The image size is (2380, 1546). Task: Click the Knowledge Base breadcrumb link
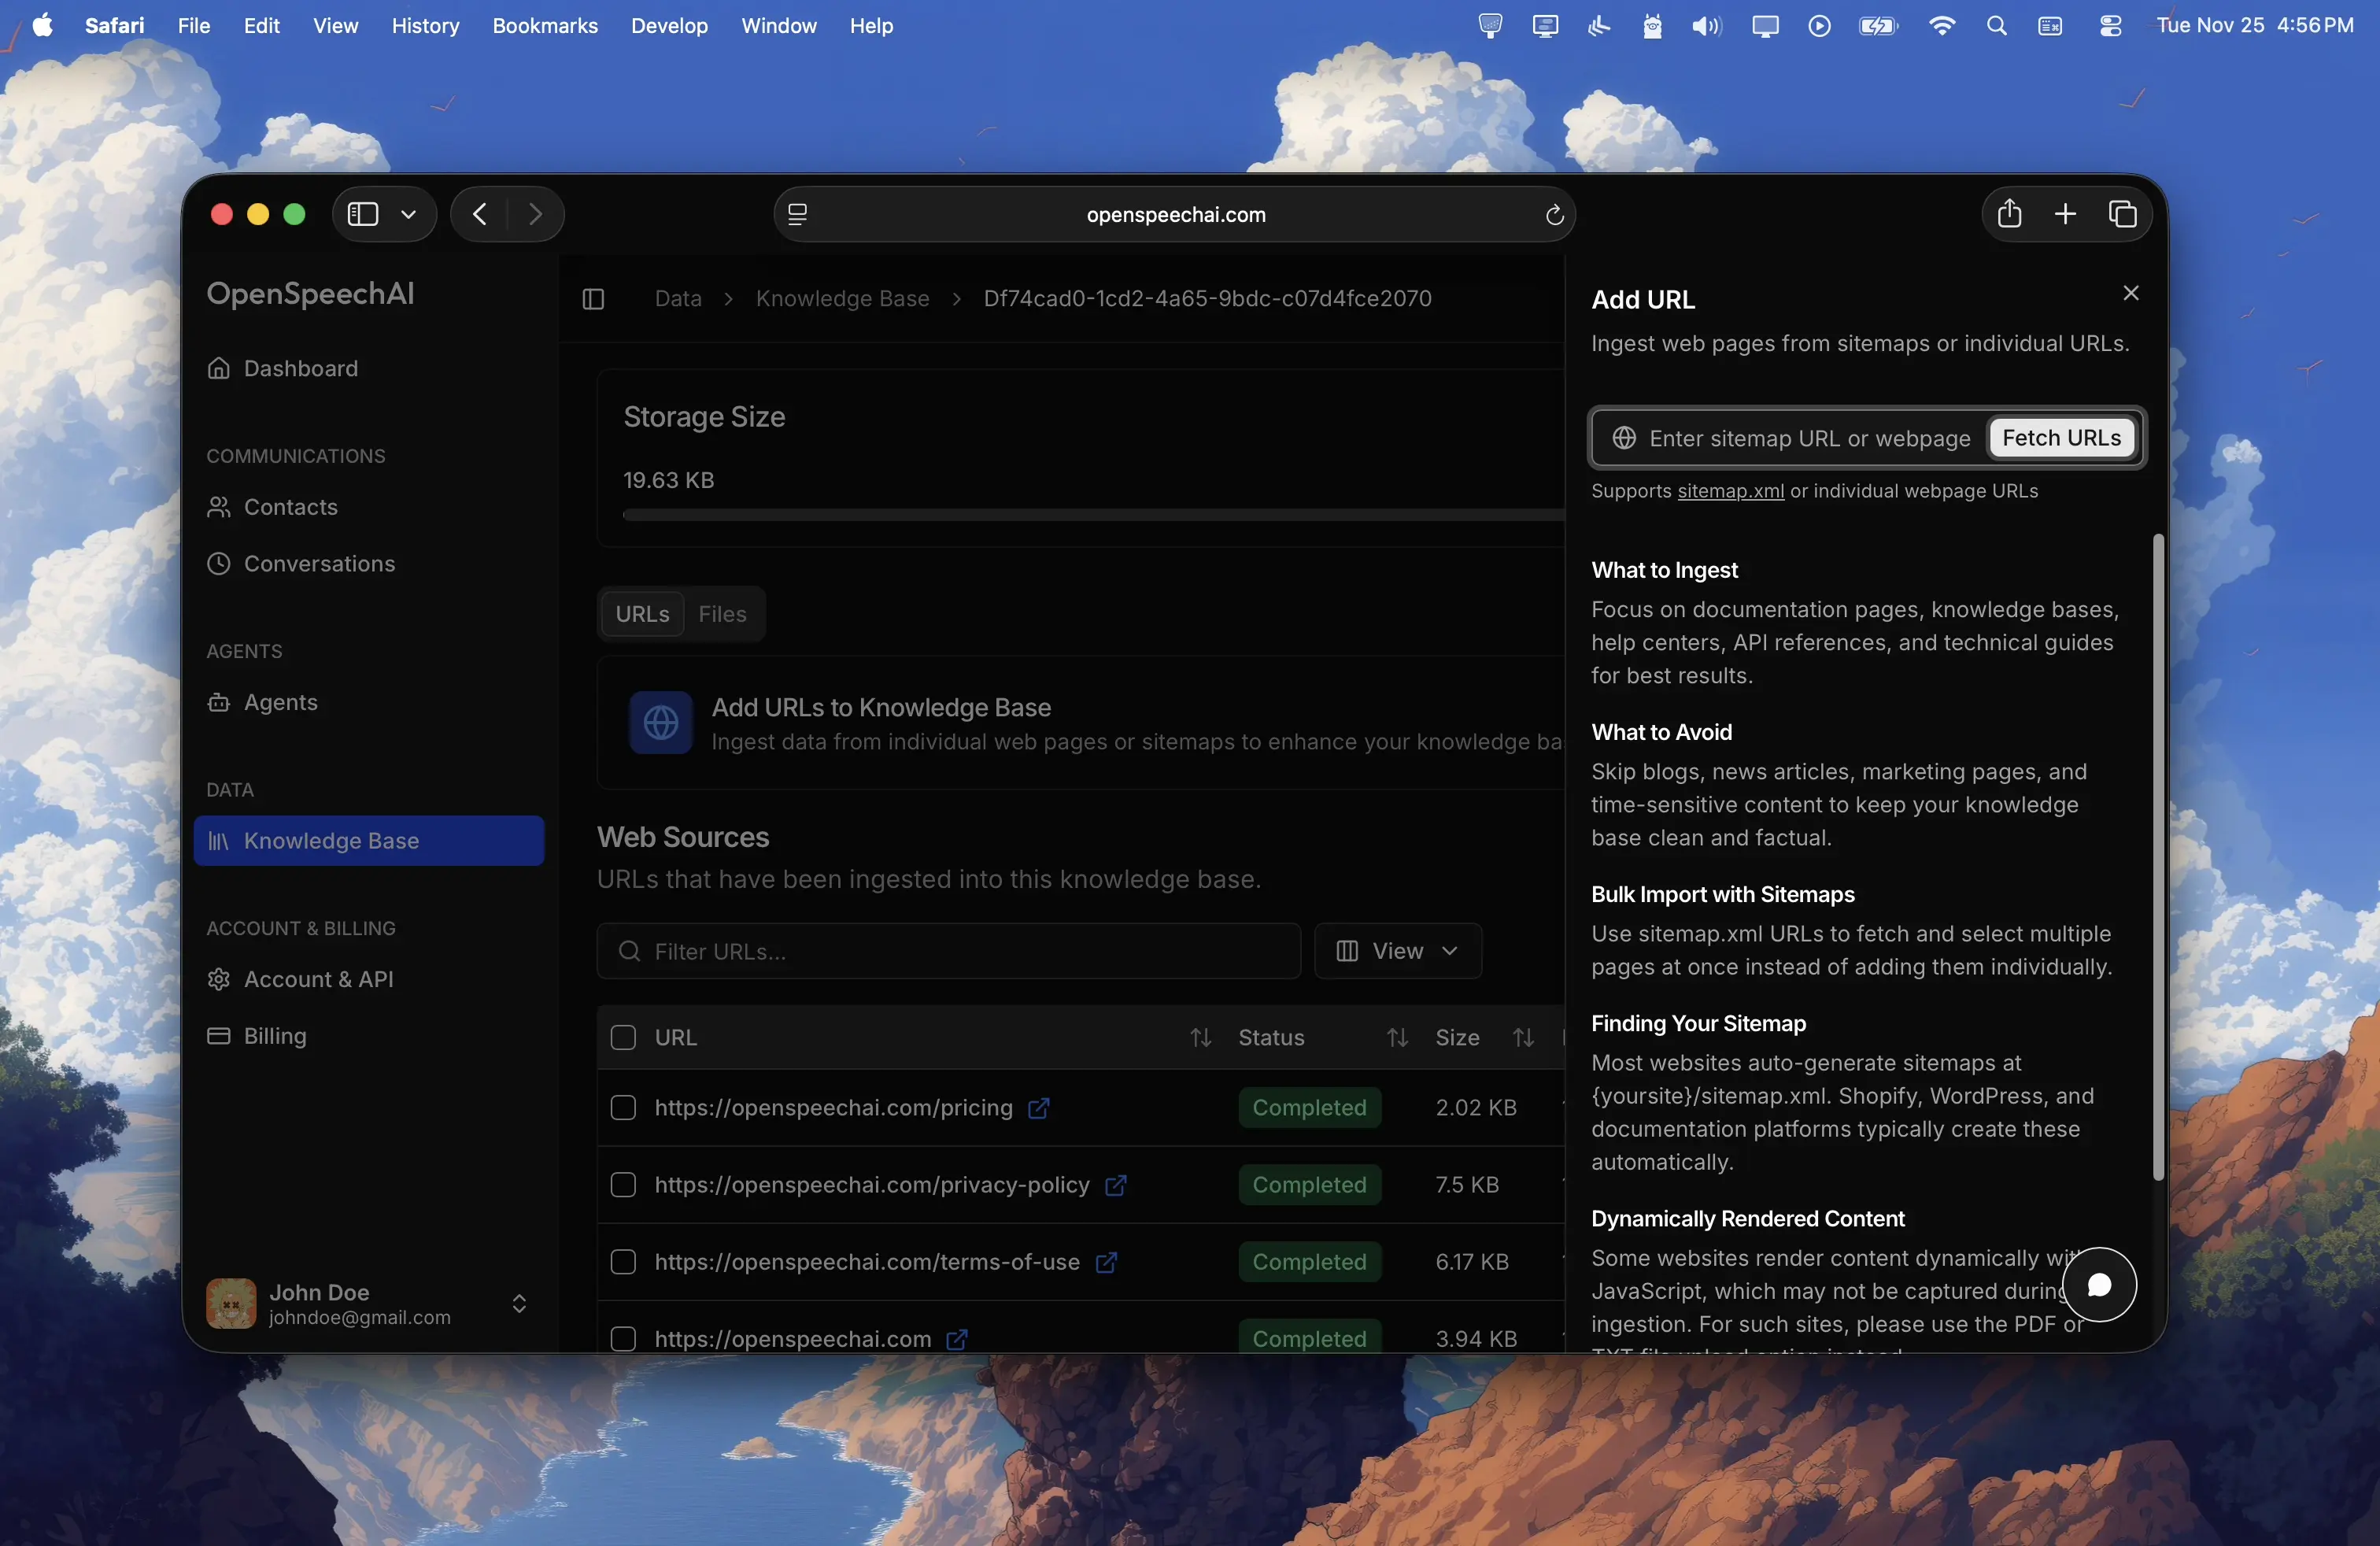pos(842,299)
